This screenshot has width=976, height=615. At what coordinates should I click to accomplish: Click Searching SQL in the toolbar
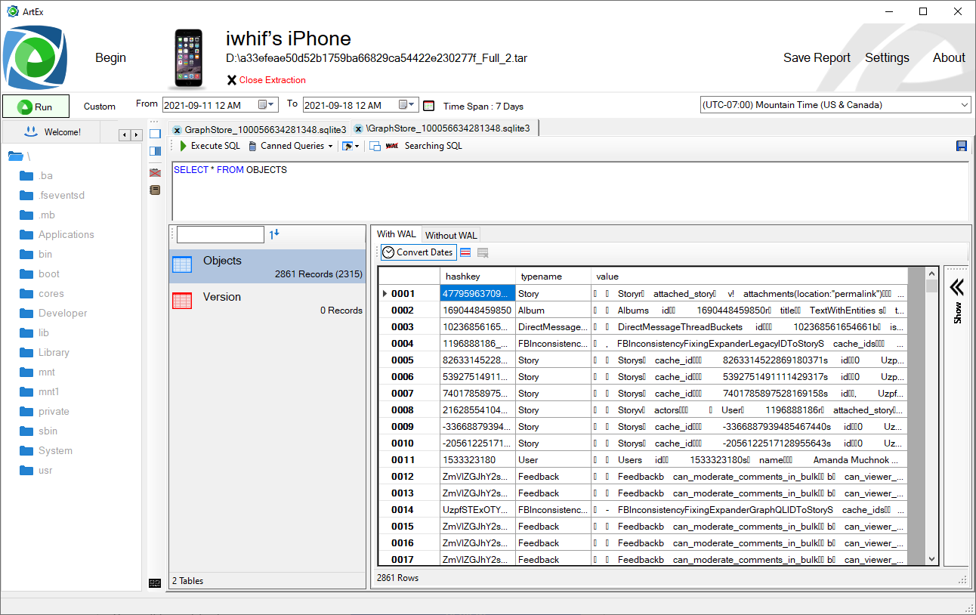pos(433,146)
